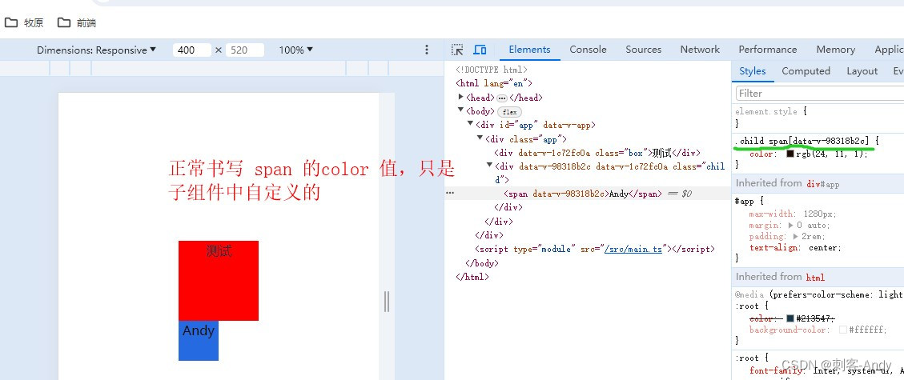Switch to the Console tab

[x=588, y=50]
